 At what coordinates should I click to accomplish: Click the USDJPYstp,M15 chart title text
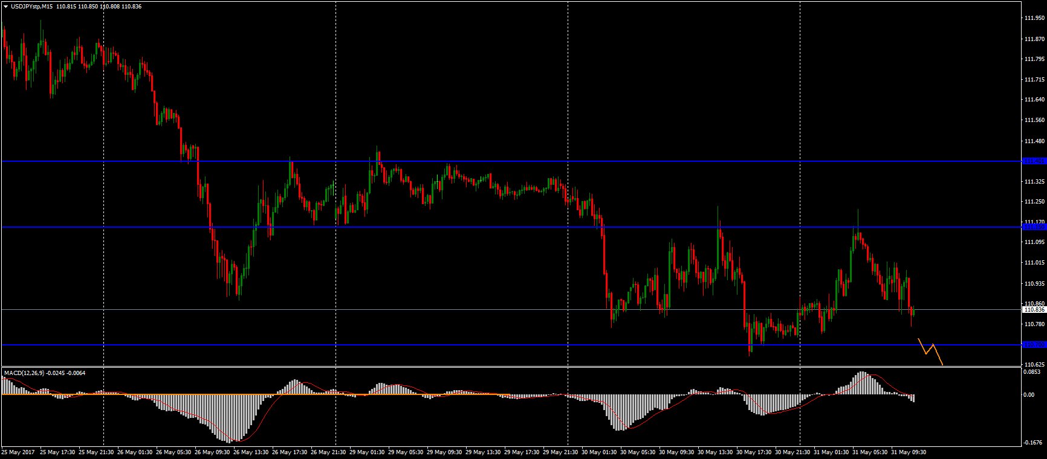[x=31, y=7]
